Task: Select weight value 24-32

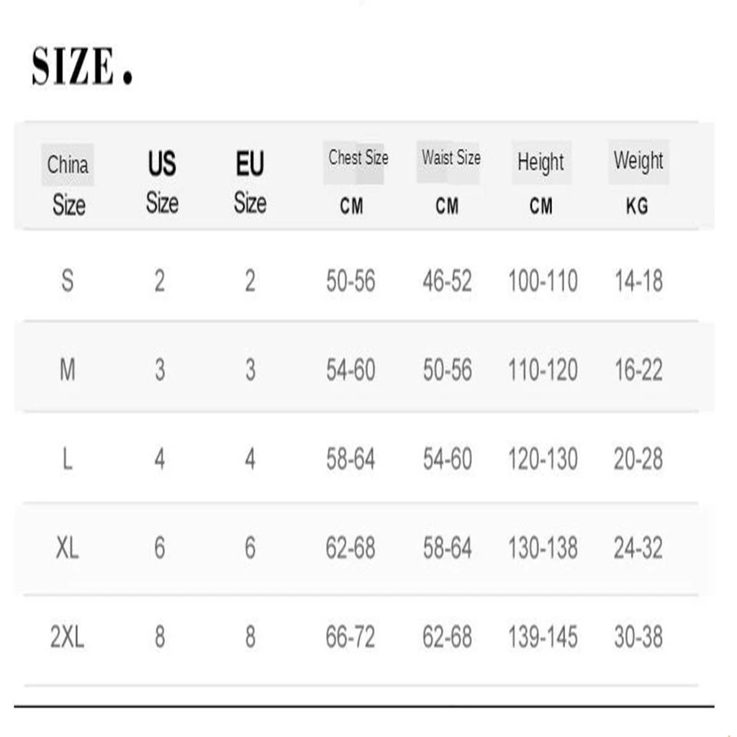Action: [x=638, y=548]
